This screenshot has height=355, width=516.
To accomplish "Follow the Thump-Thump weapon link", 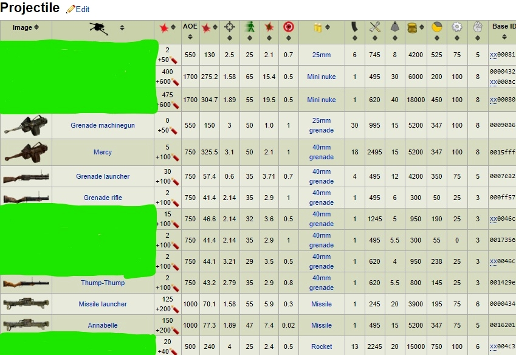I will (x=103, y=283).
